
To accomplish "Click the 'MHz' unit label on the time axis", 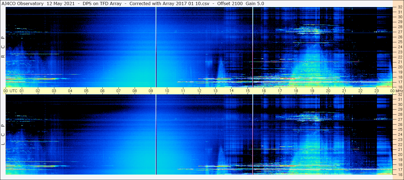I will tap(399, 91).
